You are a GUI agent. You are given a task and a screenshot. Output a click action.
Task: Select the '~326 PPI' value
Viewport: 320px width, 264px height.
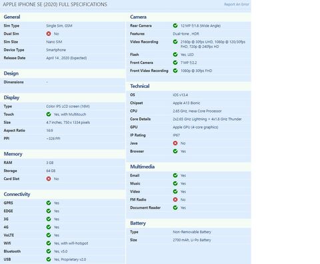53,139
